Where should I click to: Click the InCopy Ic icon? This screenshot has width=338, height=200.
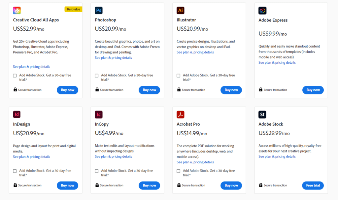(x=99, y=115)
